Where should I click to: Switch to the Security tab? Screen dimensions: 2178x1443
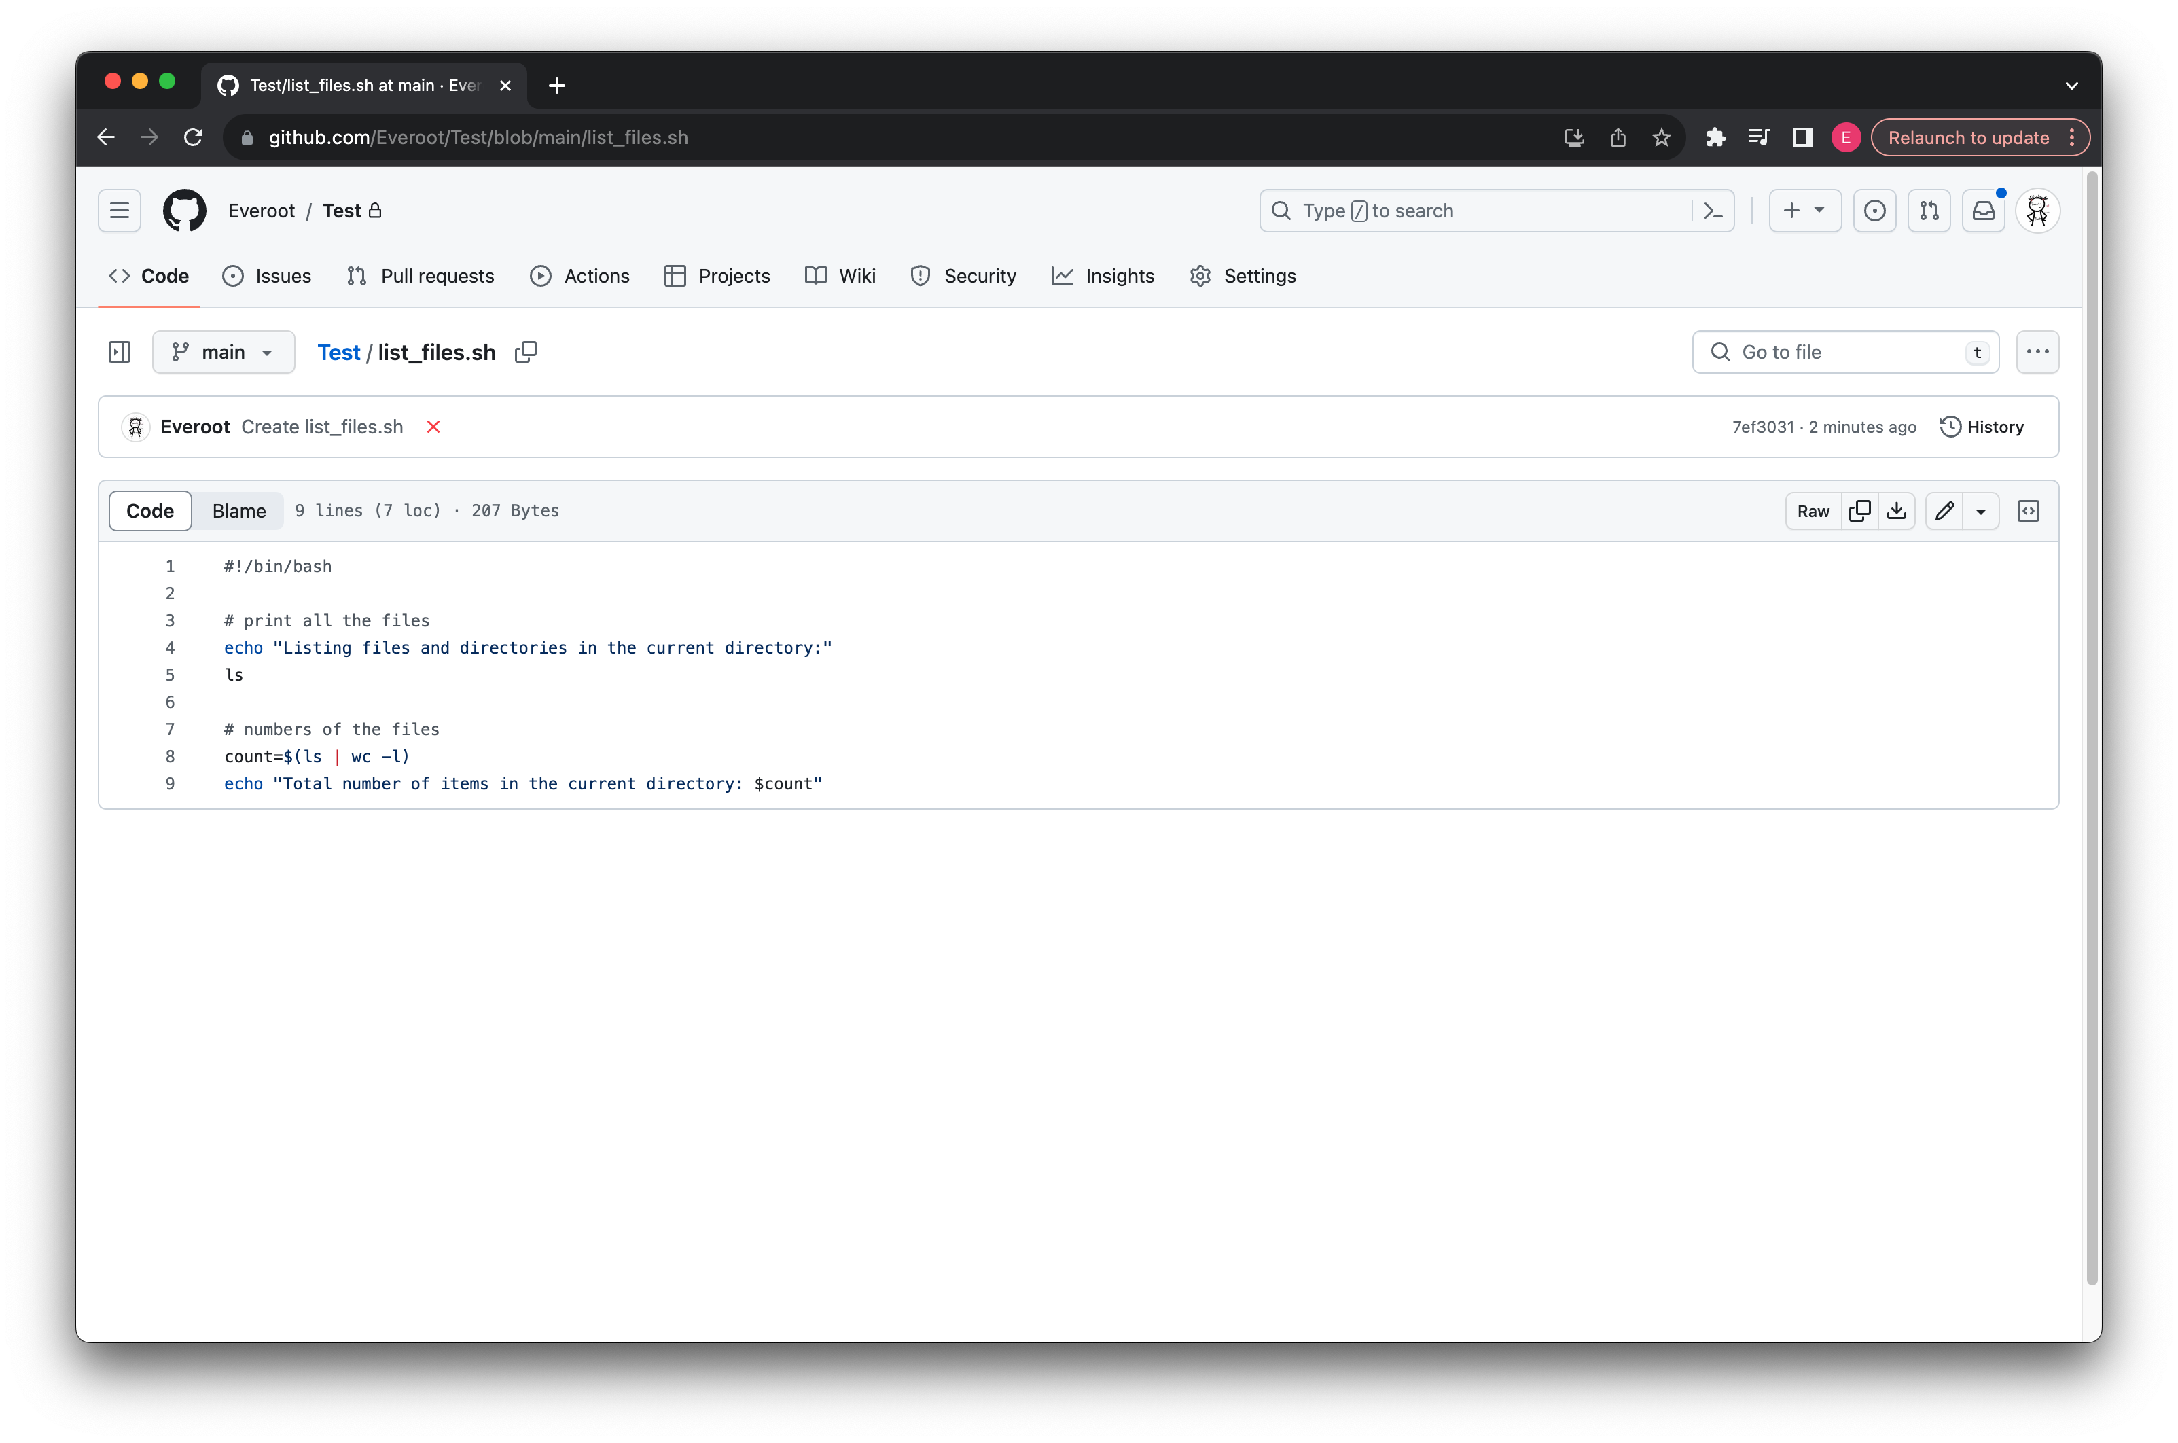(x=963, y=275)
